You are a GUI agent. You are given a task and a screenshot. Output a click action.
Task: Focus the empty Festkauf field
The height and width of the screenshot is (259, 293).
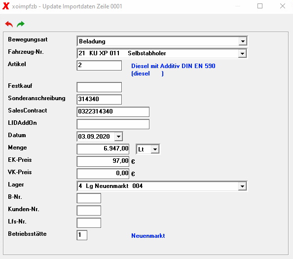pos(99,87)
